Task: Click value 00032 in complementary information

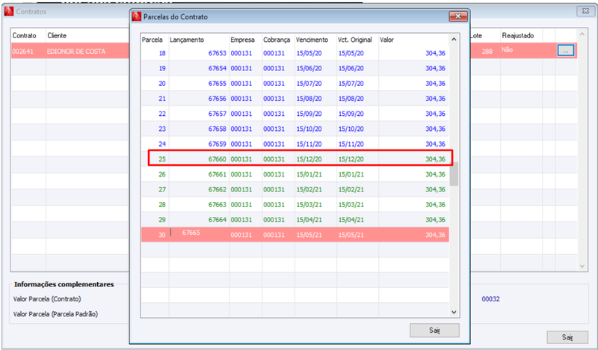Action: (490, 299)
